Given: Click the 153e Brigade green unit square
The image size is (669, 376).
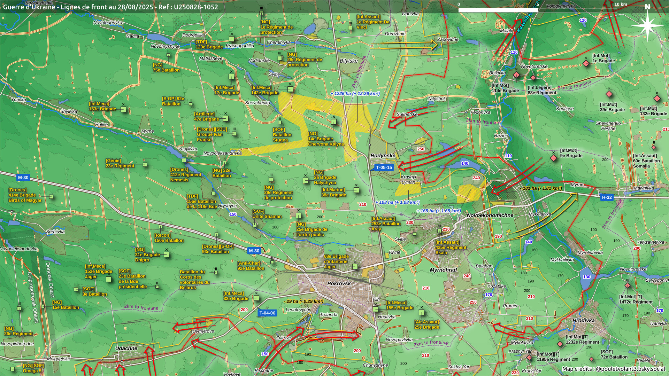Looking at the screenshot, I should [123, 109].
